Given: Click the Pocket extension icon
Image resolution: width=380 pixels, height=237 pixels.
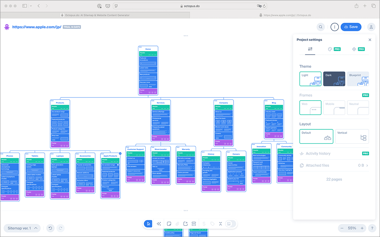Looking at the screenshot, I should [107, 6].
